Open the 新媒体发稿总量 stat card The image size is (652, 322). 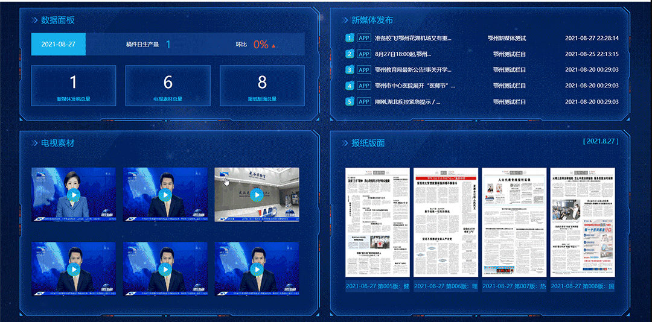74,86
